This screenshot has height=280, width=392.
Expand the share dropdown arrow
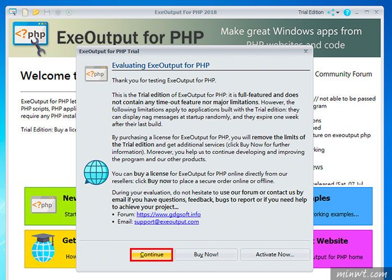tap(338, 12)
